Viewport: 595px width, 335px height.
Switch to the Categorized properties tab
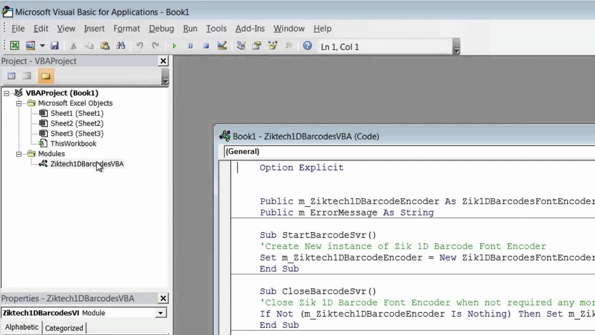[x=64, y=328]
